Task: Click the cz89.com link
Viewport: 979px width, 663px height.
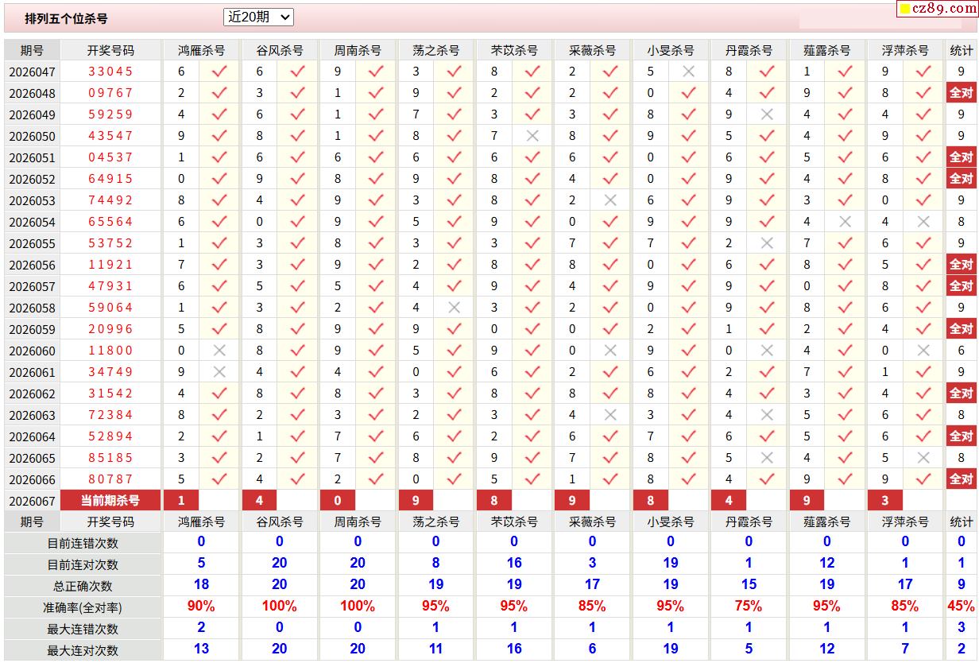Action: [944, 9]
